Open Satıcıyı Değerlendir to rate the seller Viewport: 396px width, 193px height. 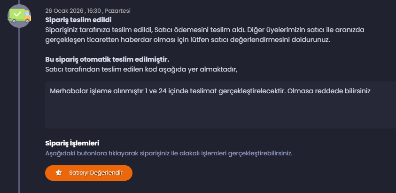[89, 173]
